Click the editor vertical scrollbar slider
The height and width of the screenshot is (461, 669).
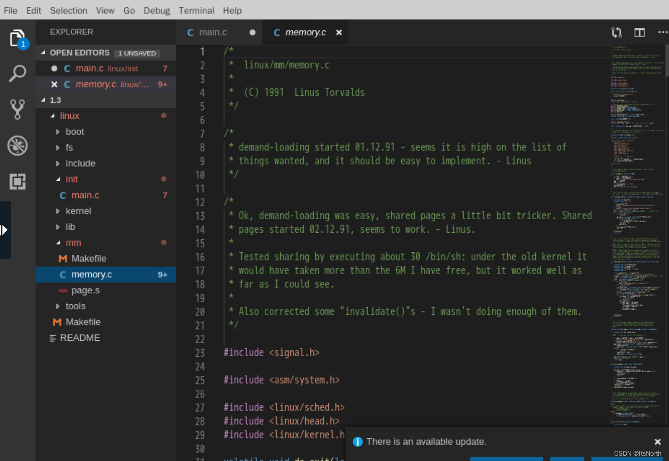coord(667,60)
